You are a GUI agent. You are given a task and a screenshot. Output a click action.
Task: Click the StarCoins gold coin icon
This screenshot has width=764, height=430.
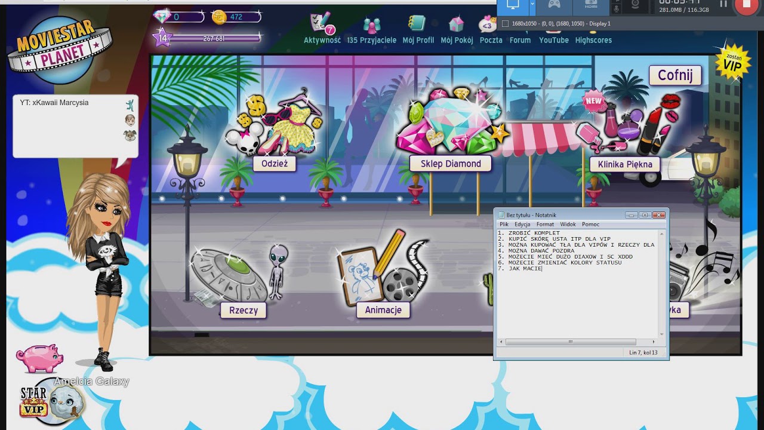point(220,17)
